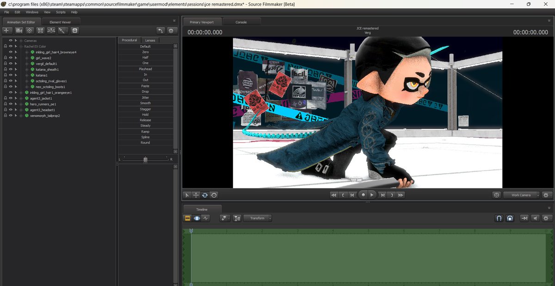Apply the Default procedural preset
The height and width of the screenshot is (286, 555).
coord(145,46)
